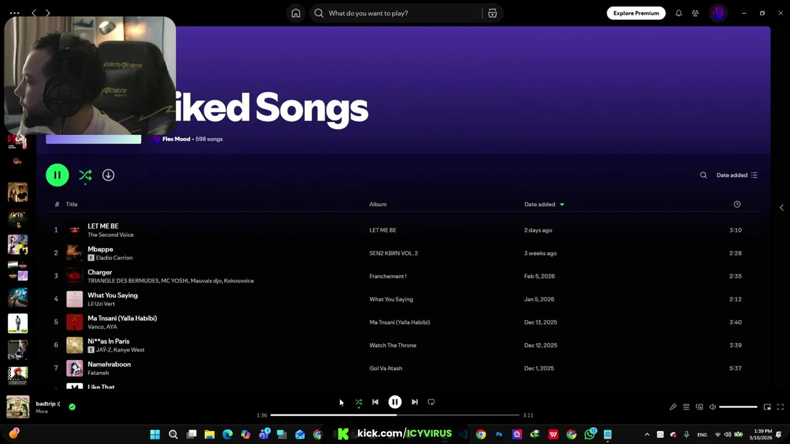
Task: Select the Namehraboon track title
Action: 109,364
